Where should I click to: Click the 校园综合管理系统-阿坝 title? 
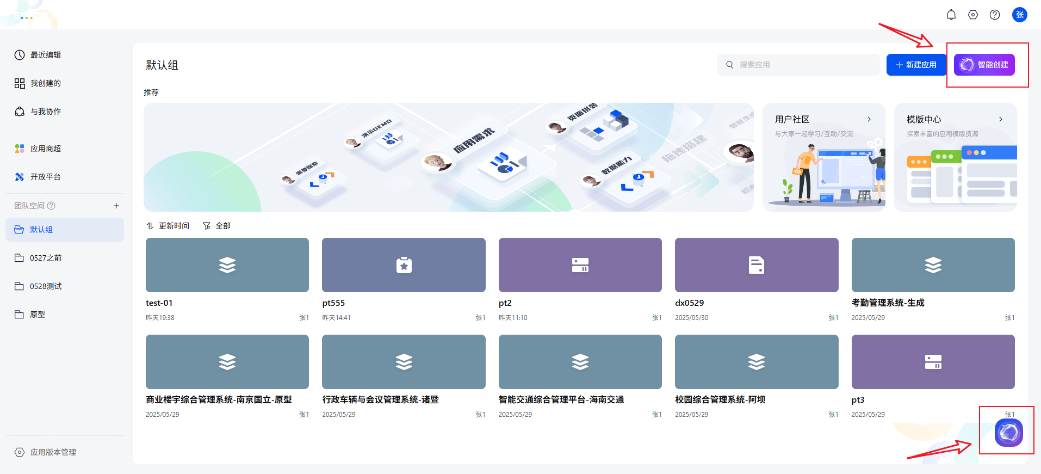click(x=720, y=400)
